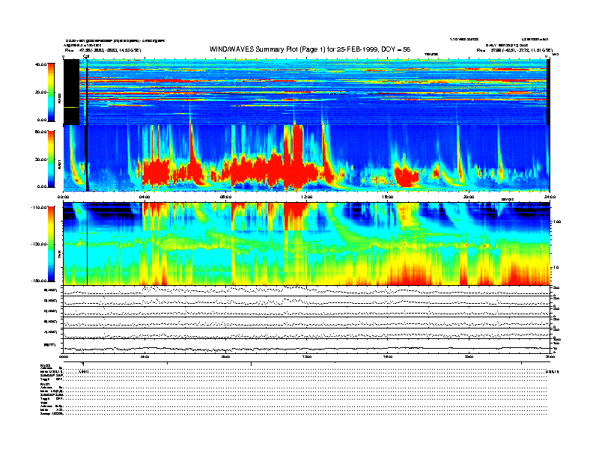Click the WIND/WAVES Summary Plot title

point(310,49)
